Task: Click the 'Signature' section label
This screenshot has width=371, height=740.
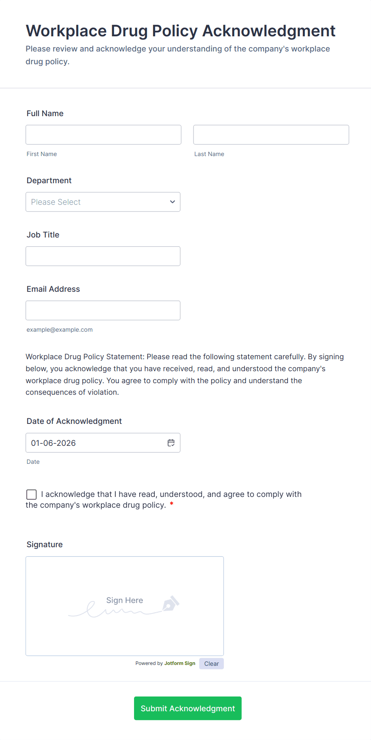Action: tap(45, 544)
